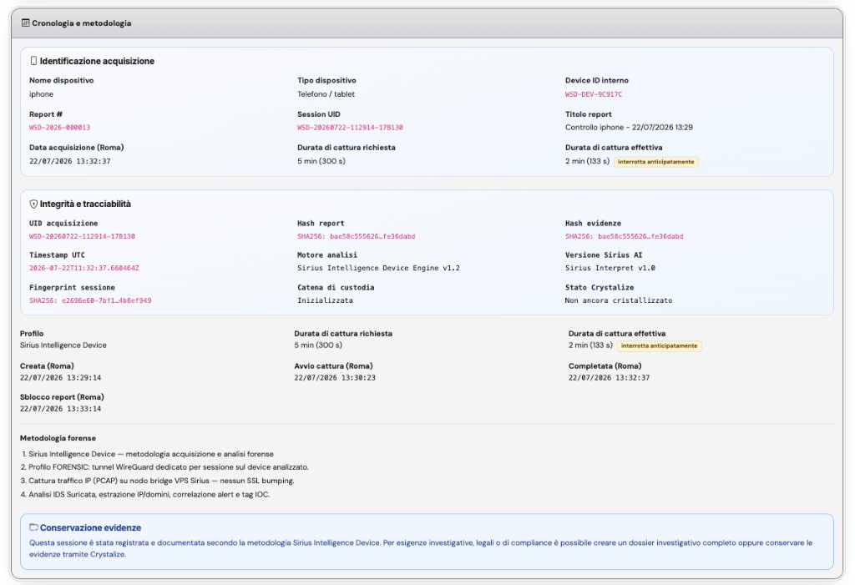Click the Profilo value Sirius Intelligence Device
The height and width of the screenshot is (585, 855).
63,345
